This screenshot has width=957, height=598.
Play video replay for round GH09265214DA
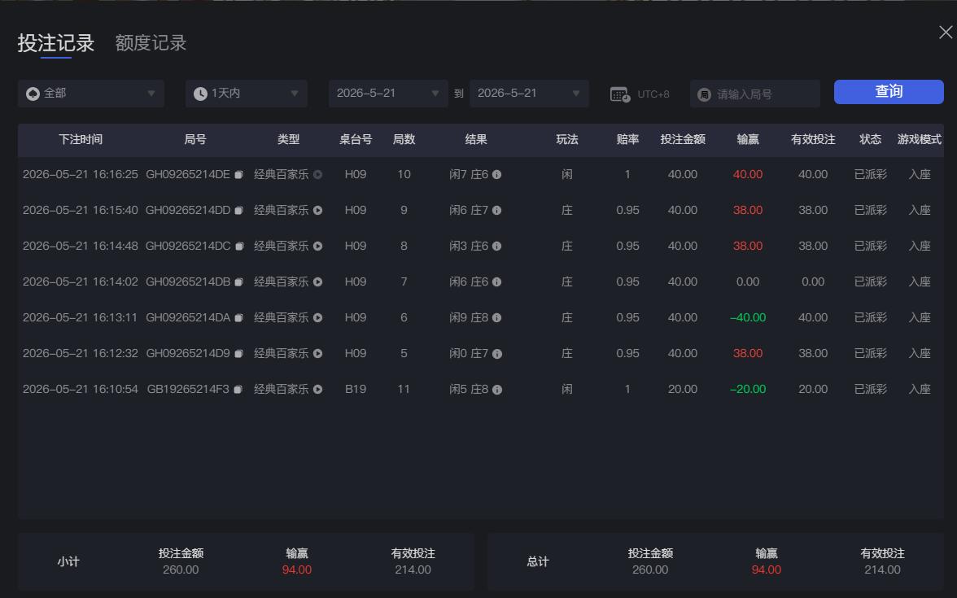(x=318, y=317)
